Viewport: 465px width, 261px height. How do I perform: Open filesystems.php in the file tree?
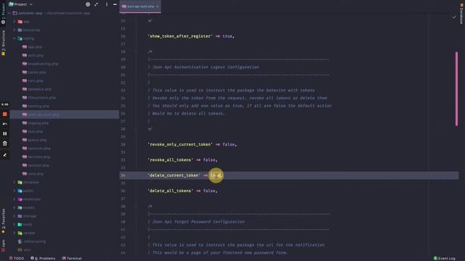[41, 98]
